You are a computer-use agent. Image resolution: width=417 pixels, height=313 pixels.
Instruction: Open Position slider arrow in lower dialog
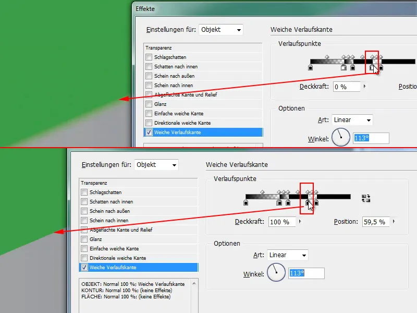(394, 221)
